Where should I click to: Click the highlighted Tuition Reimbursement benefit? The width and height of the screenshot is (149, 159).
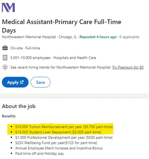tap(64, 127)
